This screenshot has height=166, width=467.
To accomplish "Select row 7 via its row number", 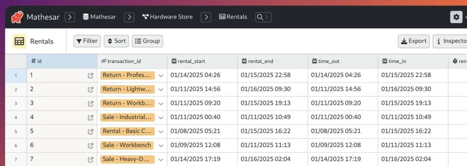I will pyautogui.click(x=16, y=160).
